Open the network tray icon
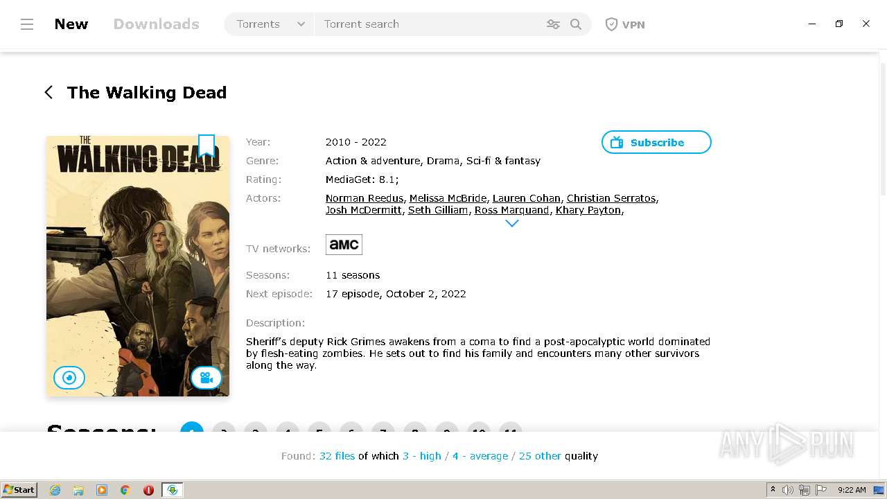This screenshot has height=499, width=887. coord(805,490)
